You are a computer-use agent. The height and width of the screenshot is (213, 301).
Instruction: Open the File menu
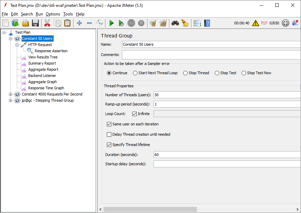point(5,14)
